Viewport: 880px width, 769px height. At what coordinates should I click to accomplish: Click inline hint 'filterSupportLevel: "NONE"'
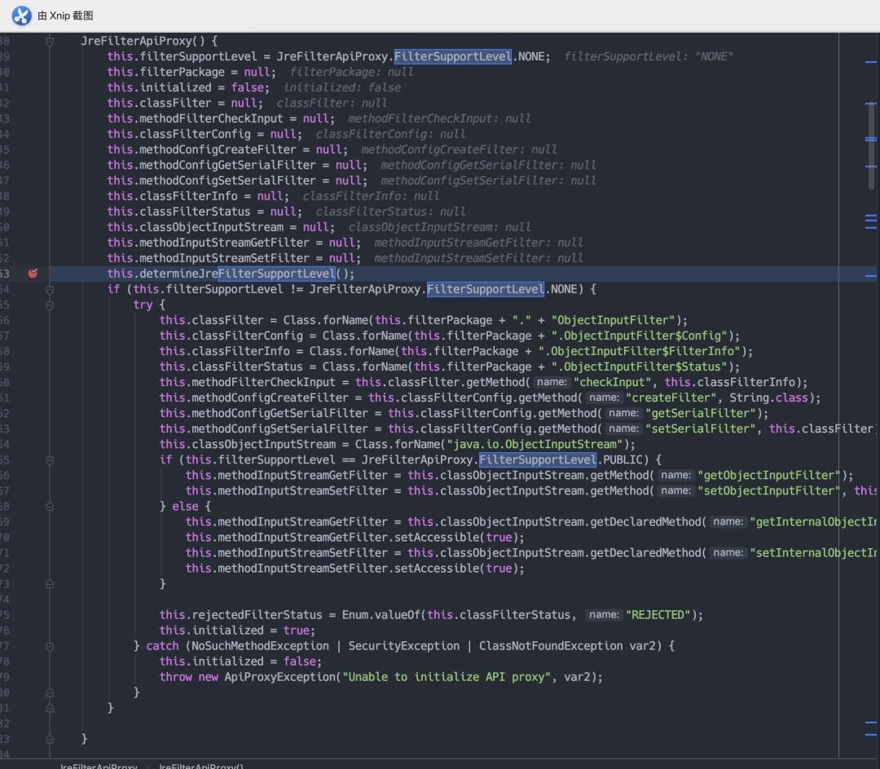click(649, 57)
